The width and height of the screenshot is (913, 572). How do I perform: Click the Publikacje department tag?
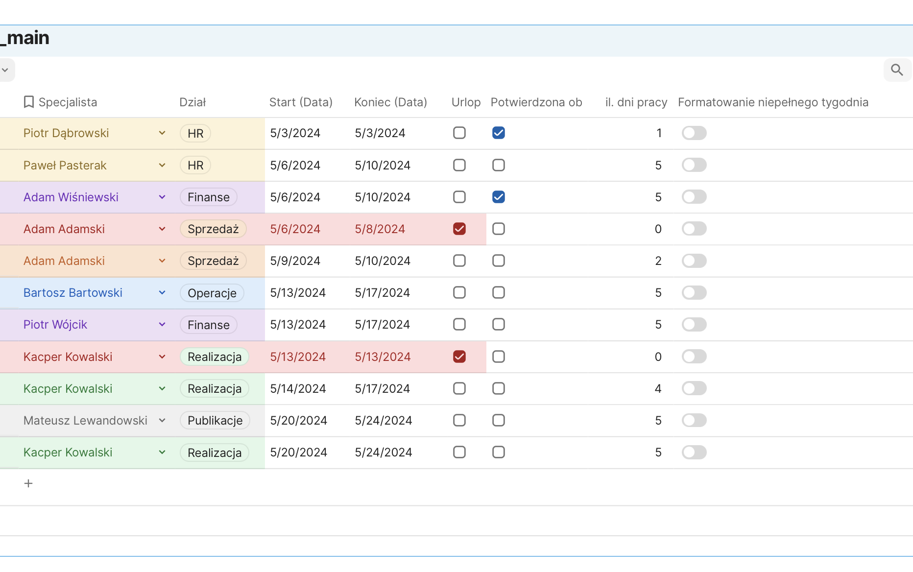point(215,421)
